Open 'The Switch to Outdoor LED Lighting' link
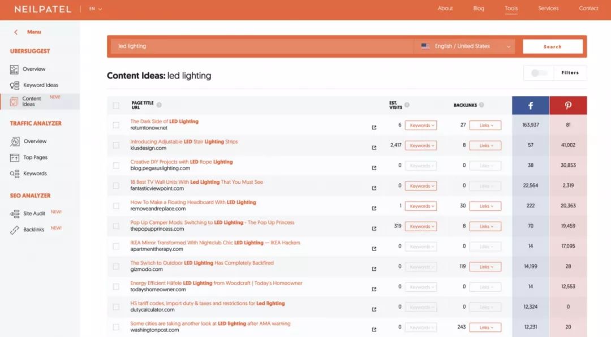Image resolution: width=611 pixels, height=337 pixels. (202, 263)
